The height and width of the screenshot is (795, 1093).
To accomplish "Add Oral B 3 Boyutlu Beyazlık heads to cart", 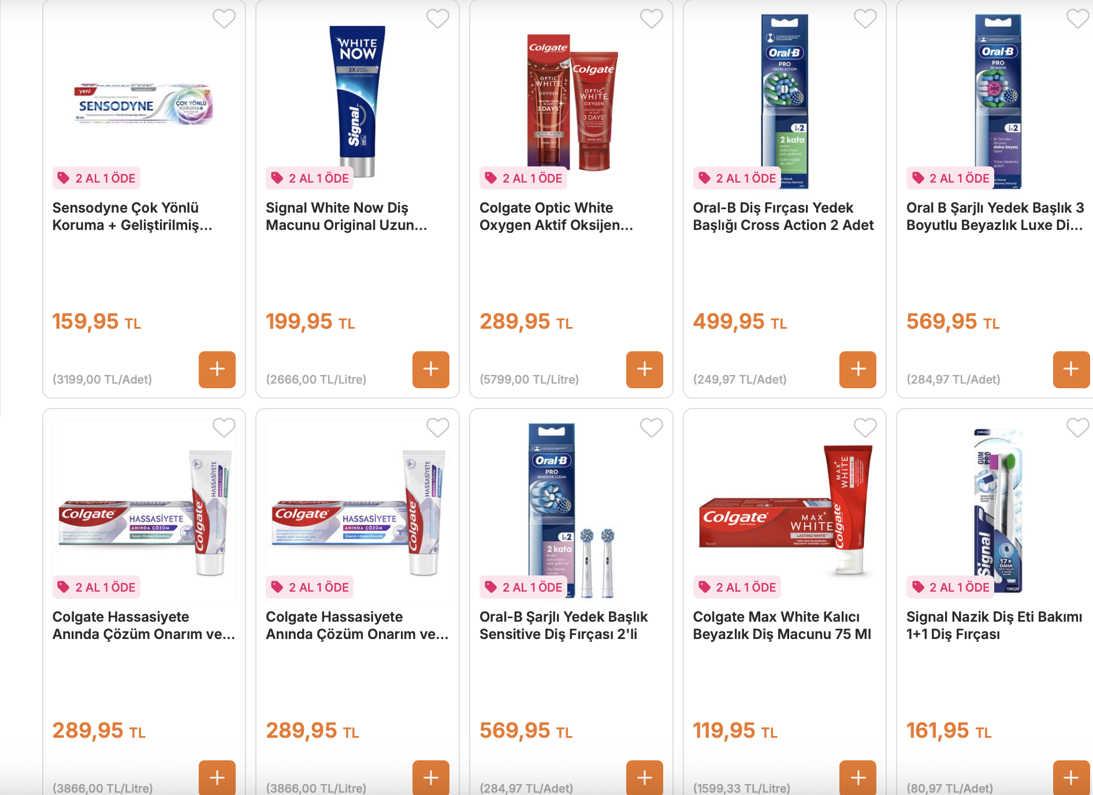I will pyautogui.click(x=1072, y=369).
